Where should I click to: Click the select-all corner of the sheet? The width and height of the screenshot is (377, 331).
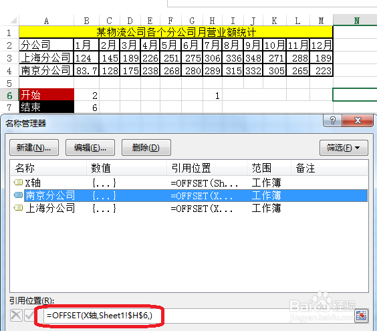pos(9,21)
